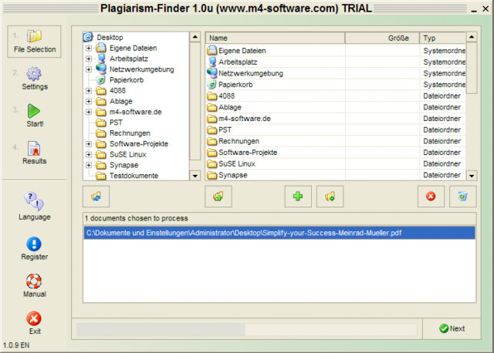Click the refresh folder button below tree
The image size is (494, 353).
coord(96,197)
